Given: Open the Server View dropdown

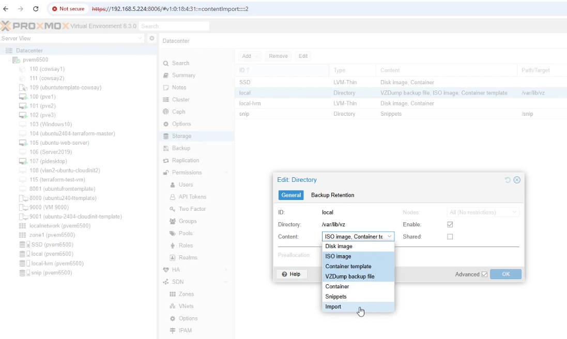Looking at the screenshot, I should [x=140, y=38].
